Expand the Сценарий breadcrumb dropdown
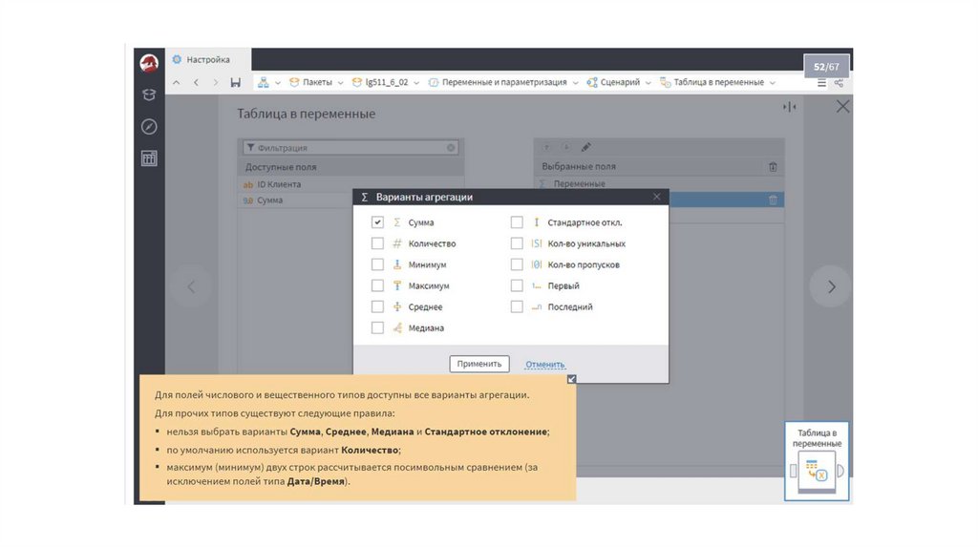The width and height of the screenshot is (978, 548). coord(648,83)
